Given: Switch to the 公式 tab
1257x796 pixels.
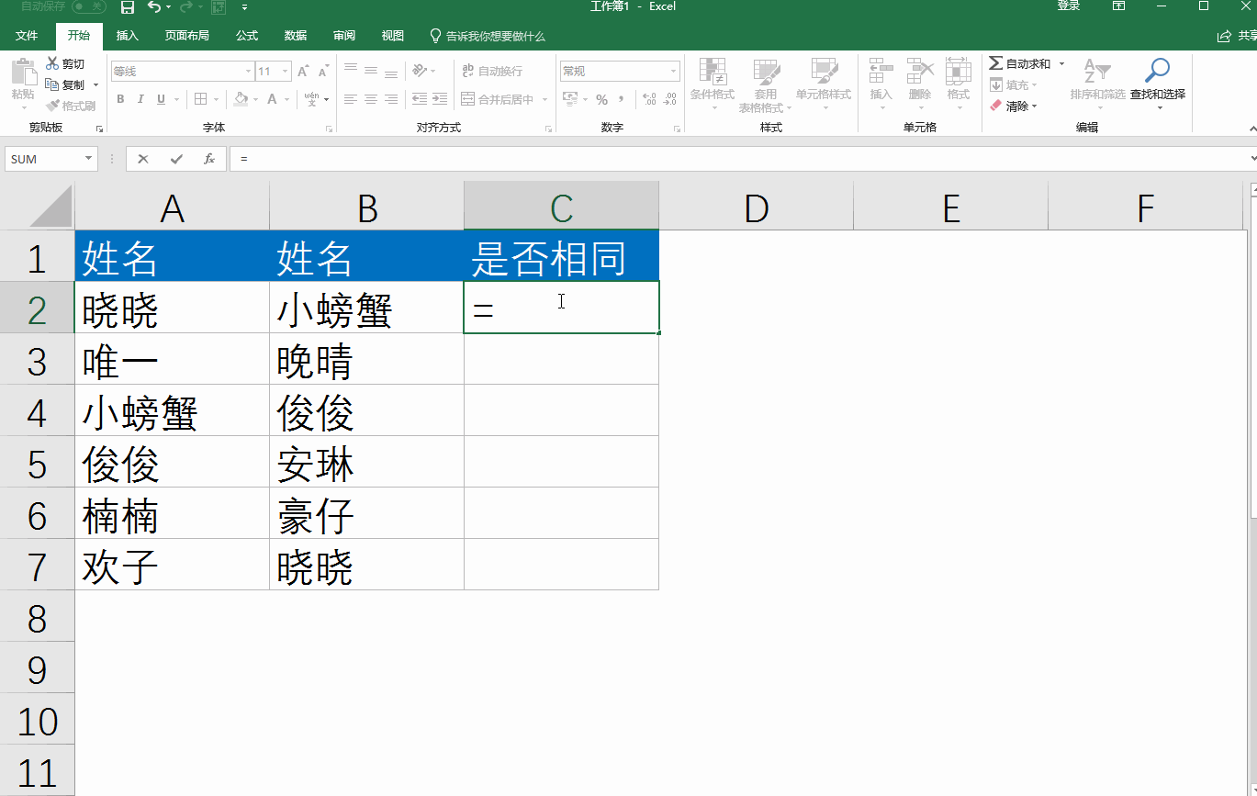Looking at the screenshot, I should 247,36.
